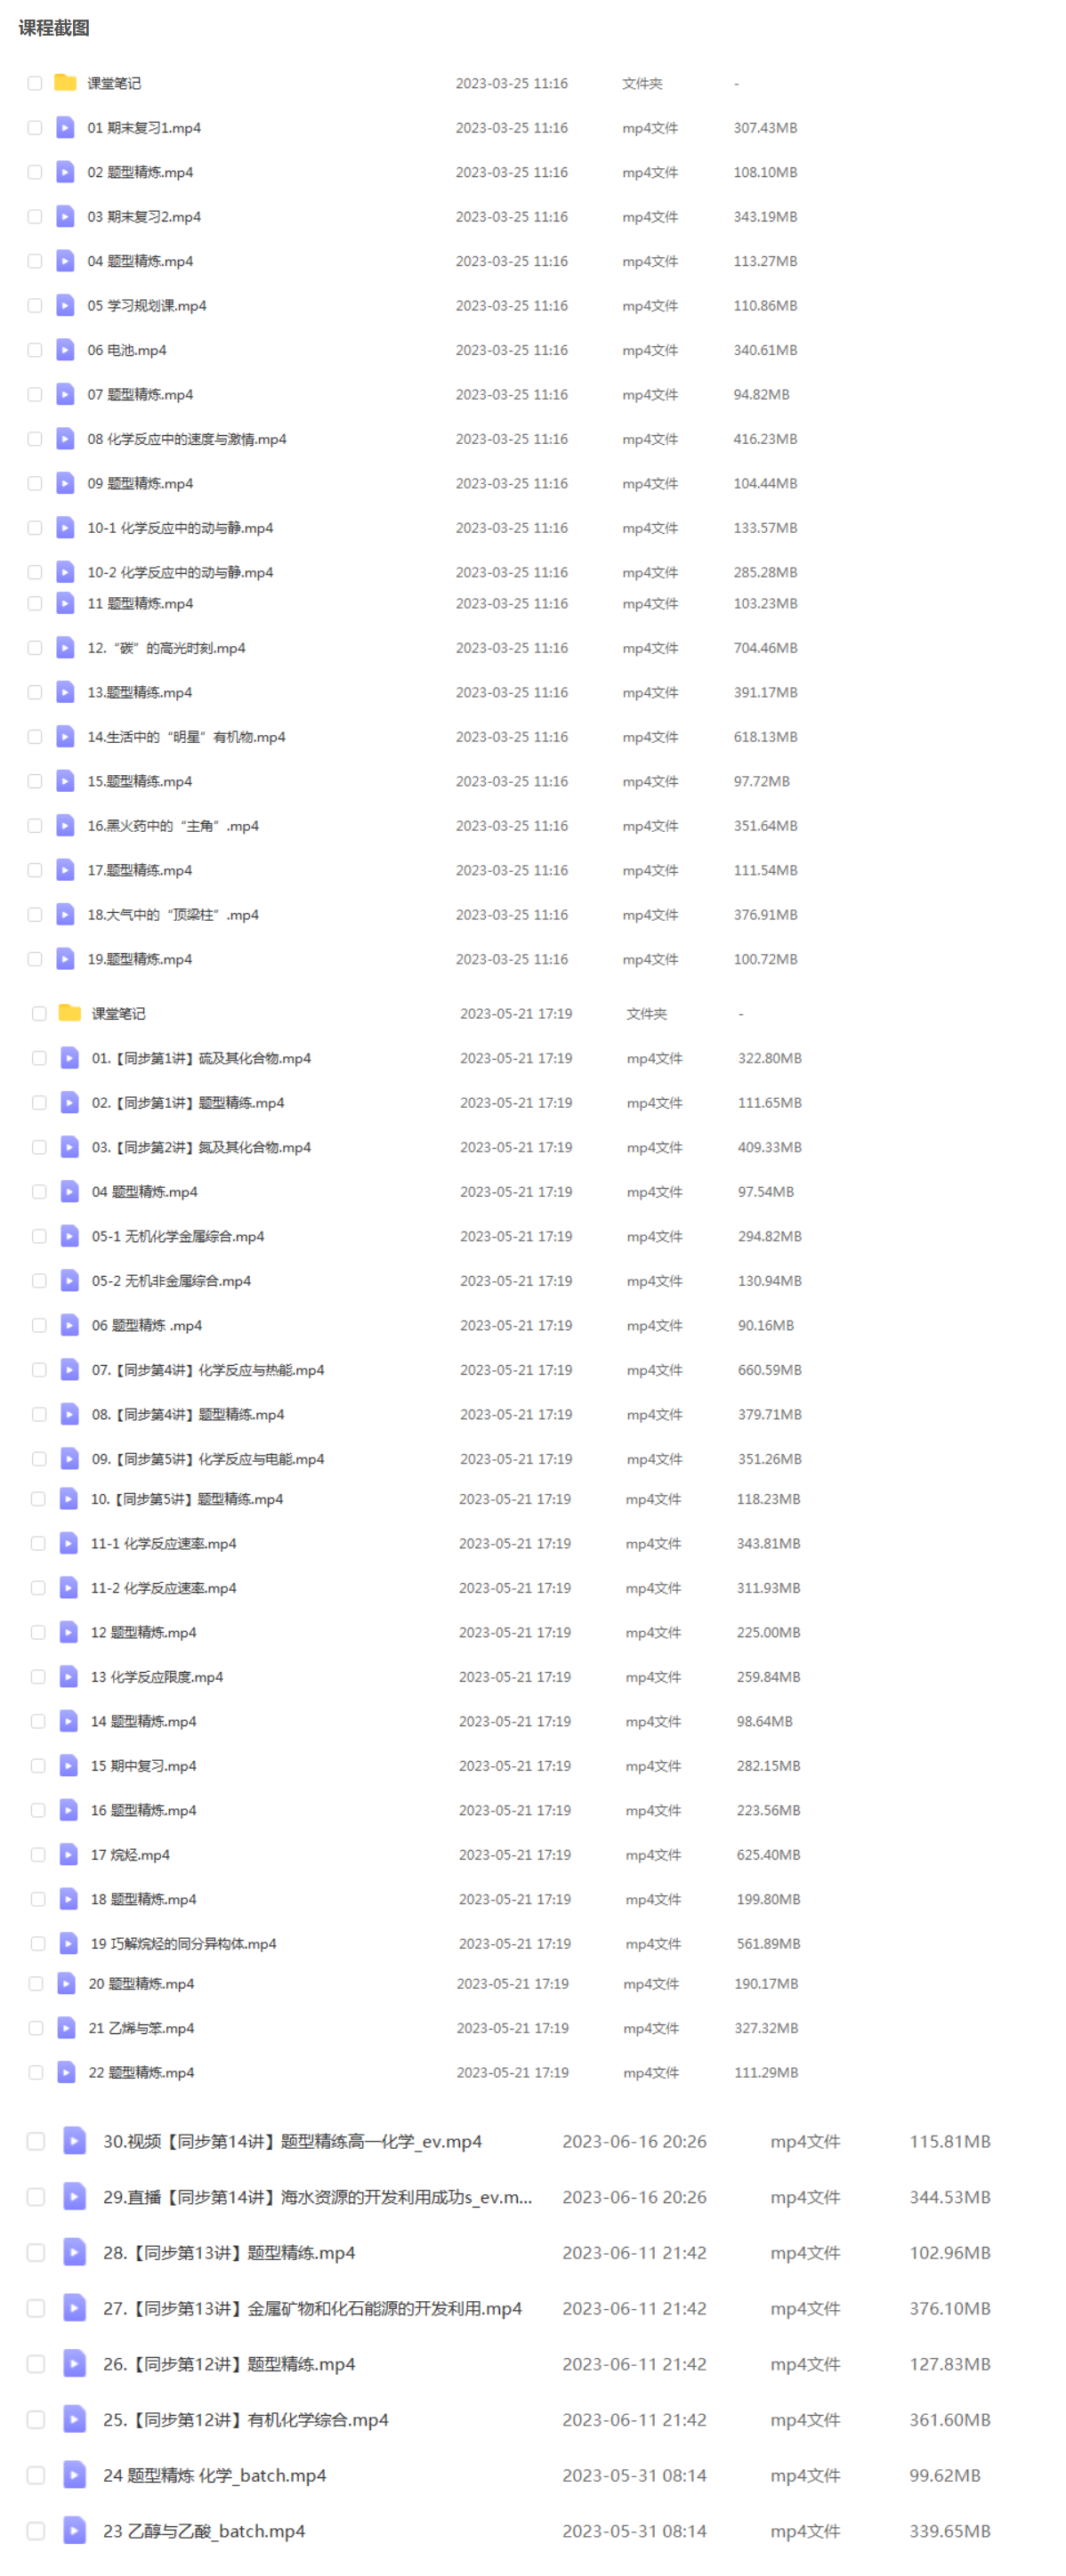Open the first 课堂笔记 folder icon
The height and width of the screenshot is (2576, 1066).
click(x=65, y=83)
